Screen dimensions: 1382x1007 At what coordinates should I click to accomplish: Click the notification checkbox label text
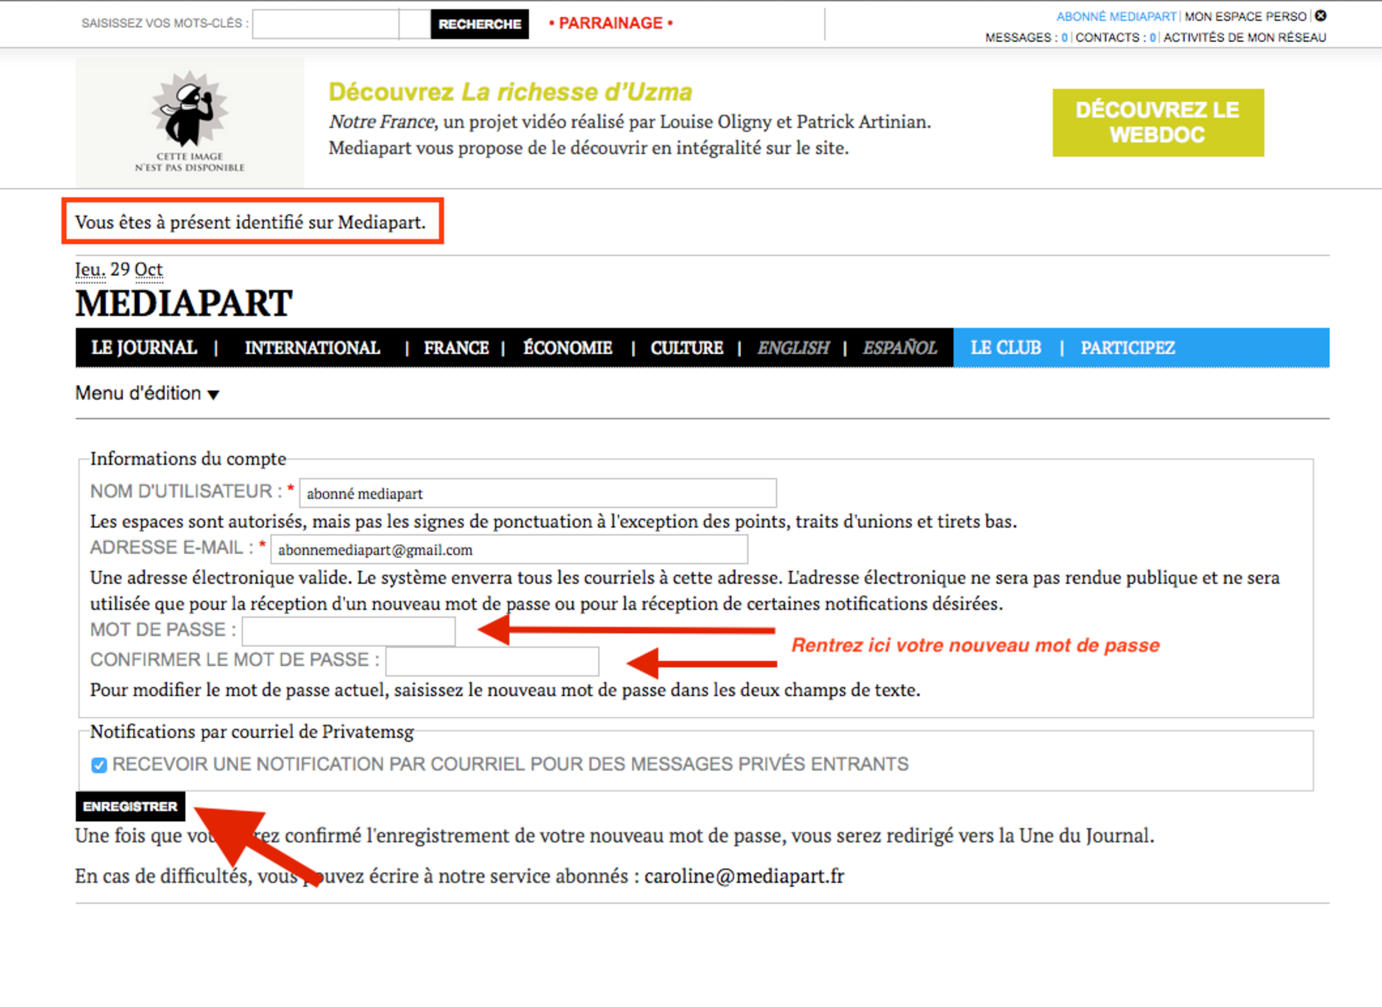[x=510, y=764]
